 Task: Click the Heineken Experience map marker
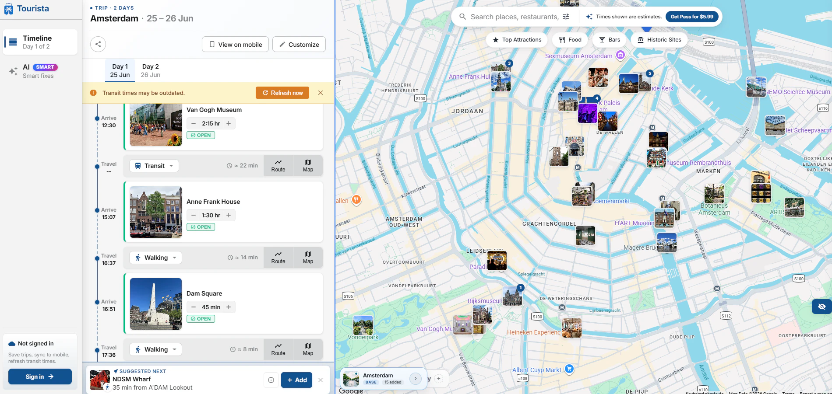click(x=572, y=328)
